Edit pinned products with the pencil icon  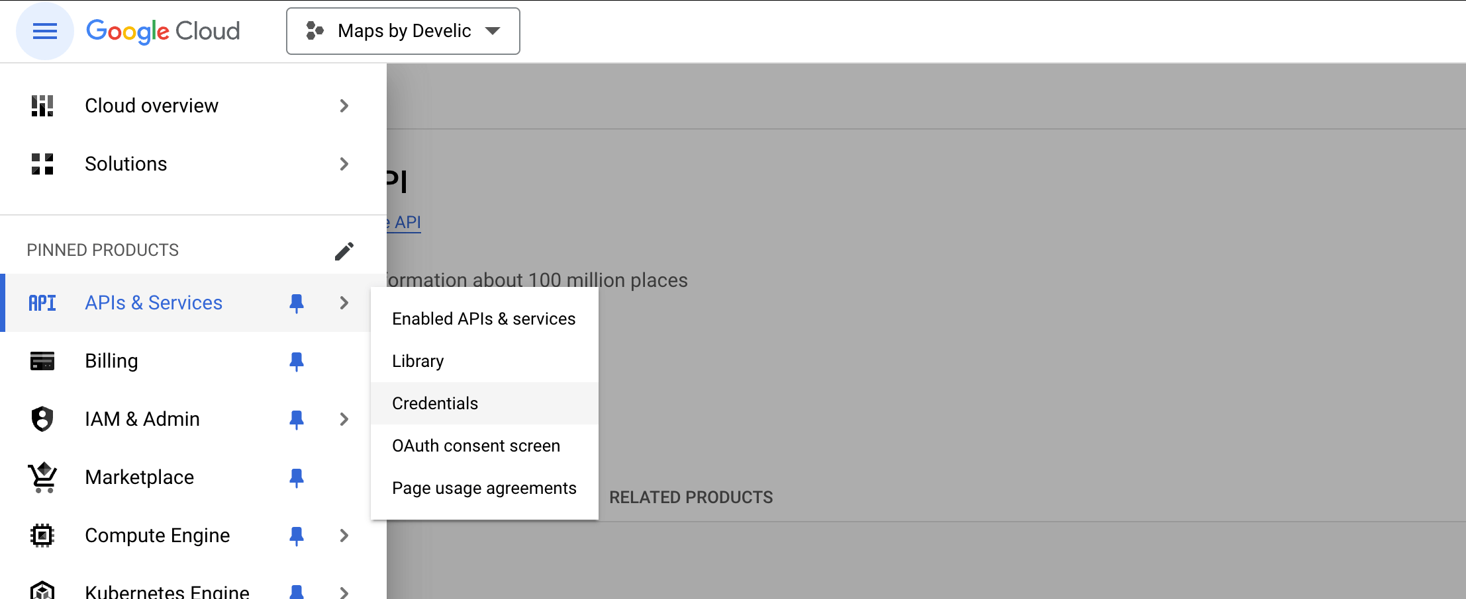point(345,250)
